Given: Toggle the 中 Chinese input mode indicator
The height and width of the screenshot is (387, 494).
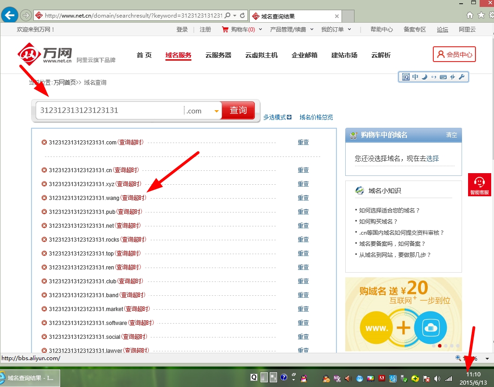Looking at the screenshot, I should 415,77.
